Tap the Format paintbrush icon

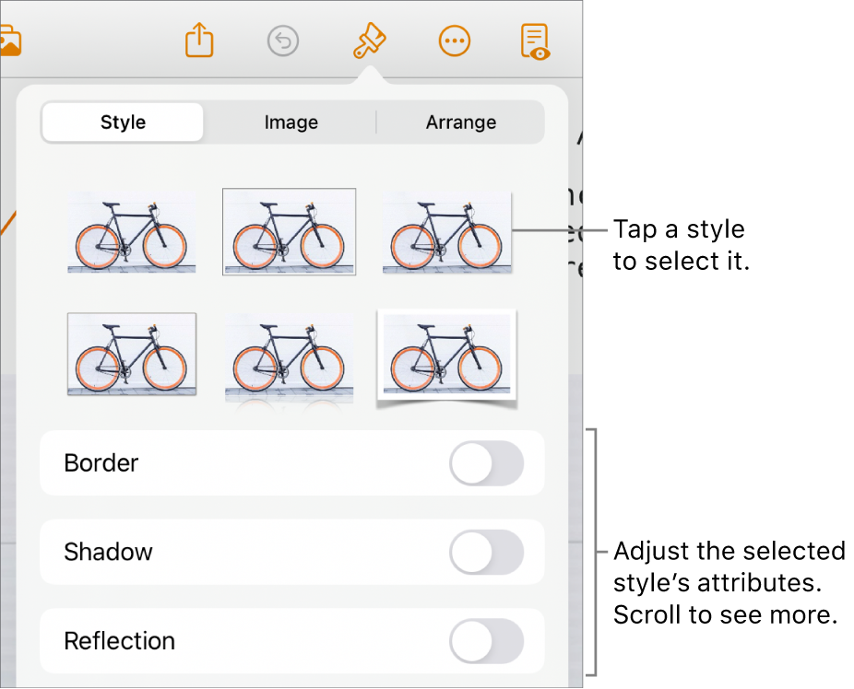click(369, 41)
